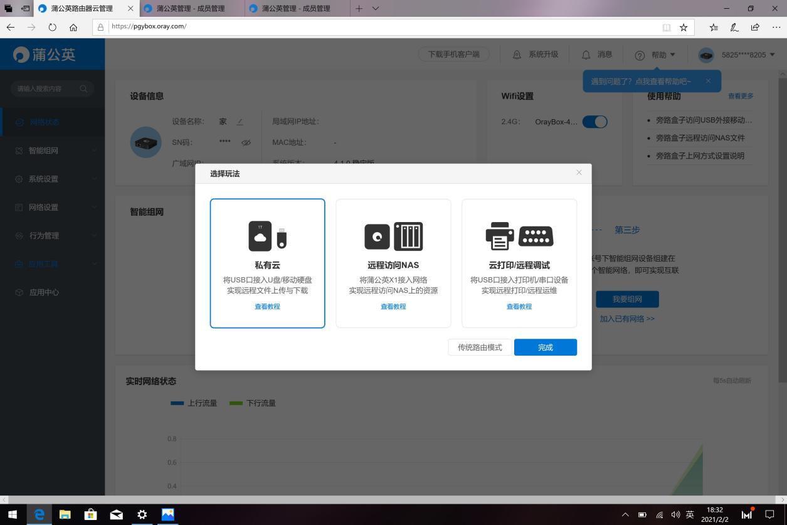Open 旁路盒子远程访问NAS文件 help article
The width and height of the screenshot is (787, 525).
[x=700, y=138]
